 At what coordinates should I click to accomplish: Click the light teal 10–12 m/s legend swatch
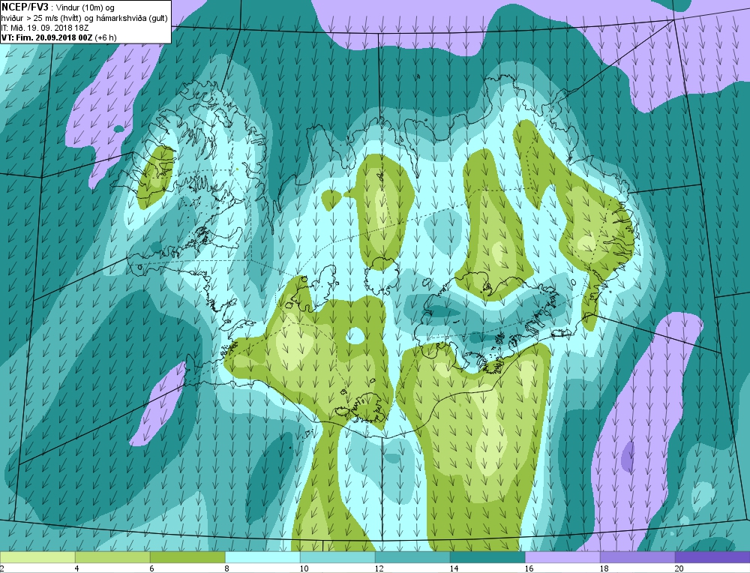pyautogui.click(x=337, y=557)
